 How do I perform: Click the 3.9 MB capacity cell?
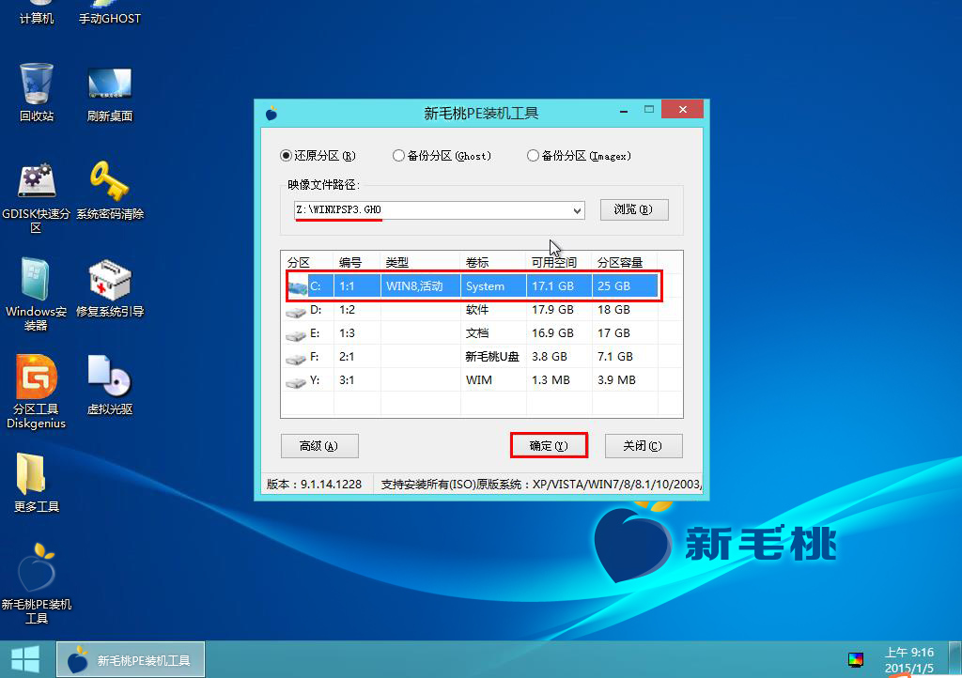(616, 380)
